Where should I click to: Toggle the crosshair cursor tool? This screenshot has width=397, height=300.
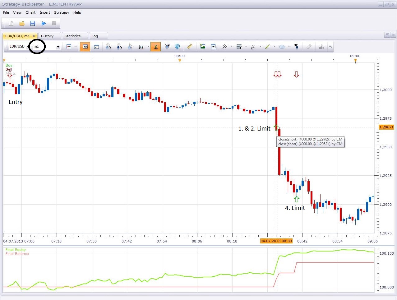(x=155, y=46)
